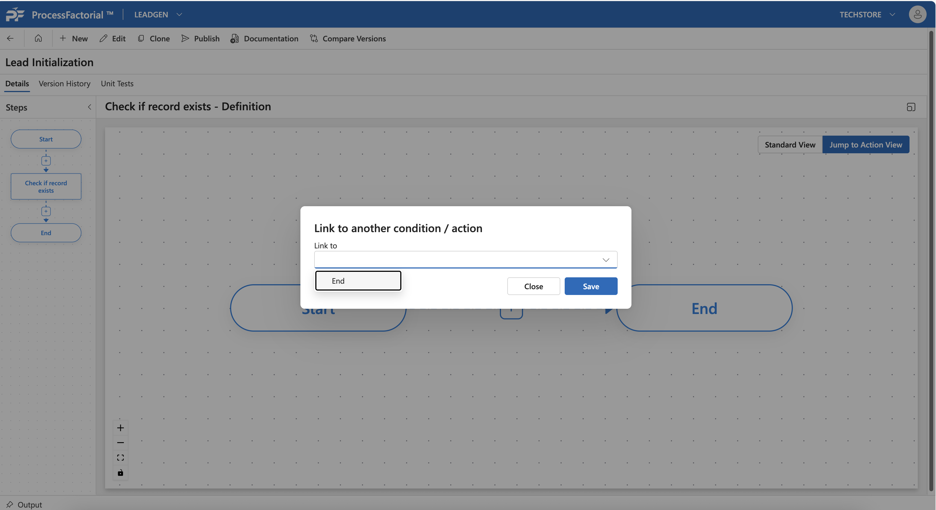Collapse the Steps panel
Viewport: 936px width, 510px height.
89,107
